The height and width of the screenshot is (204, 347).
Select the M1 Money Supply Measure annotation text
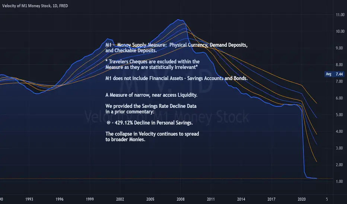pos(176,47)
